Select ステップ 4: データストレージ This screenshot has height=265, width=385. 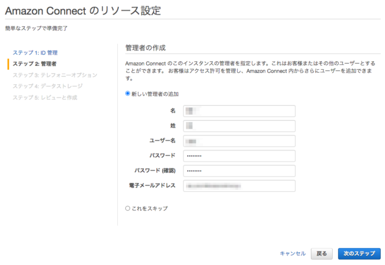coord(48,86)
